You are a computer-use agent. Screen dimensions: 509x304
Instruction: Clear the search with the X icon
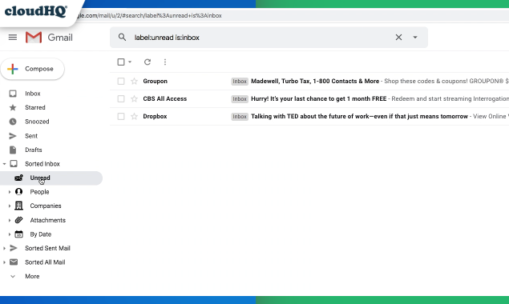[398, 38]
